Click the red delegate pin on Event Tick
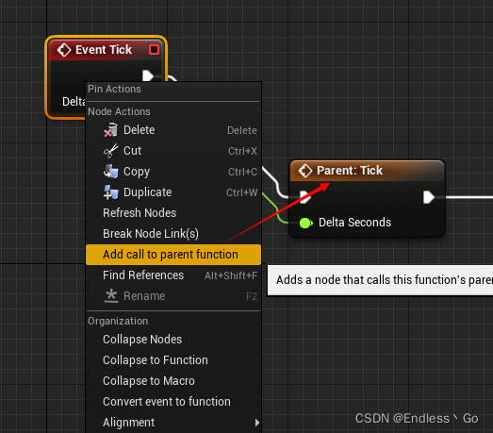The height and width of the screenshot is (433, 493). coord(154,50)
